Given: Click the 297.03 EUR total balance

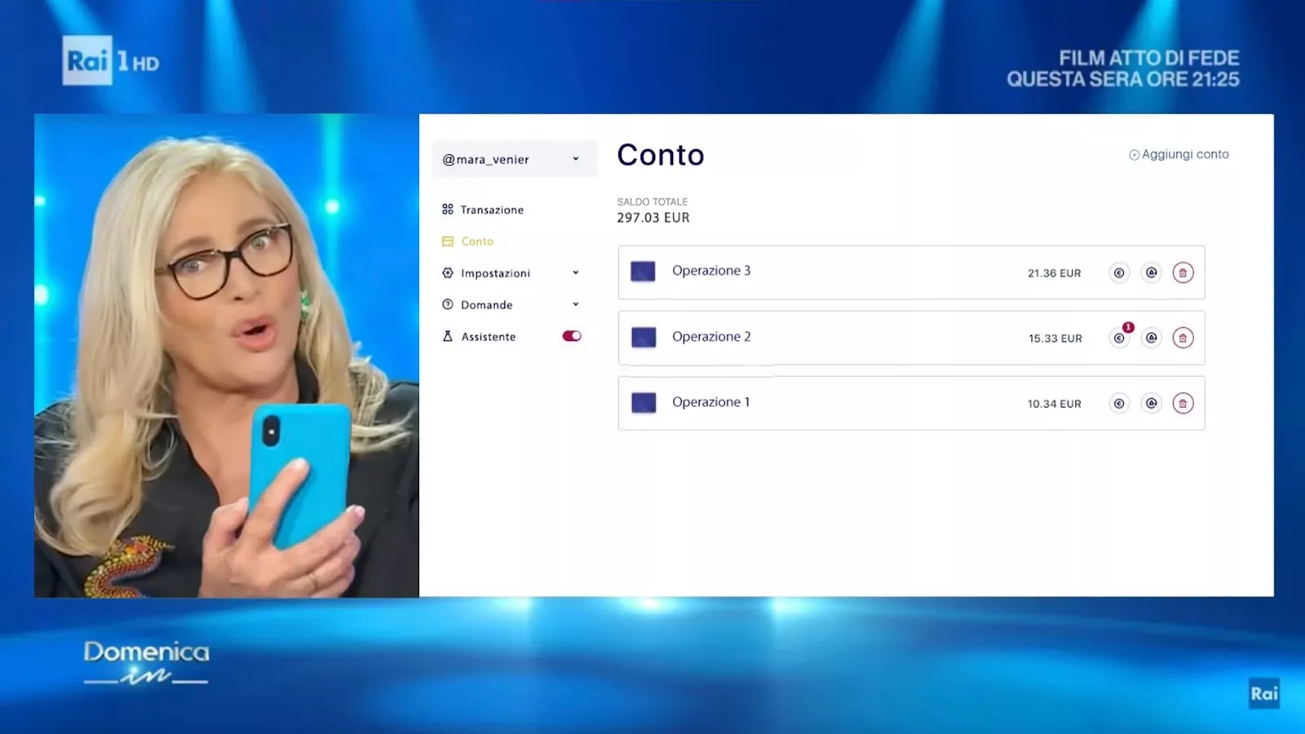Looking at the screenshot, I should point(652,218).
